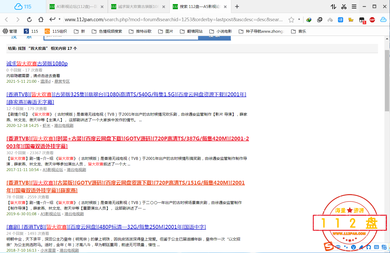Click the up-down arrows download icon

(x=334, y=7)
